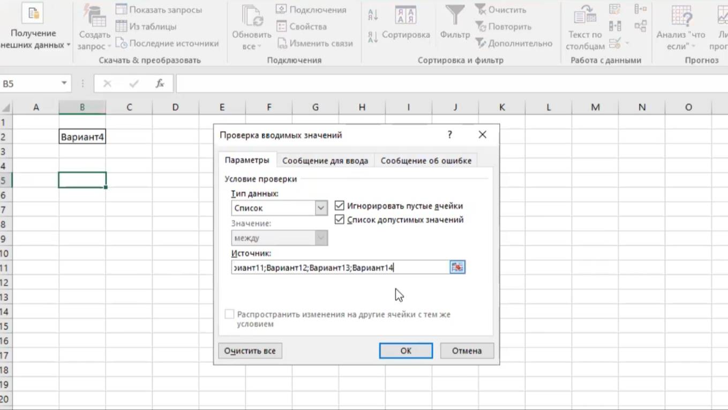Select column B header

point(82,107)
